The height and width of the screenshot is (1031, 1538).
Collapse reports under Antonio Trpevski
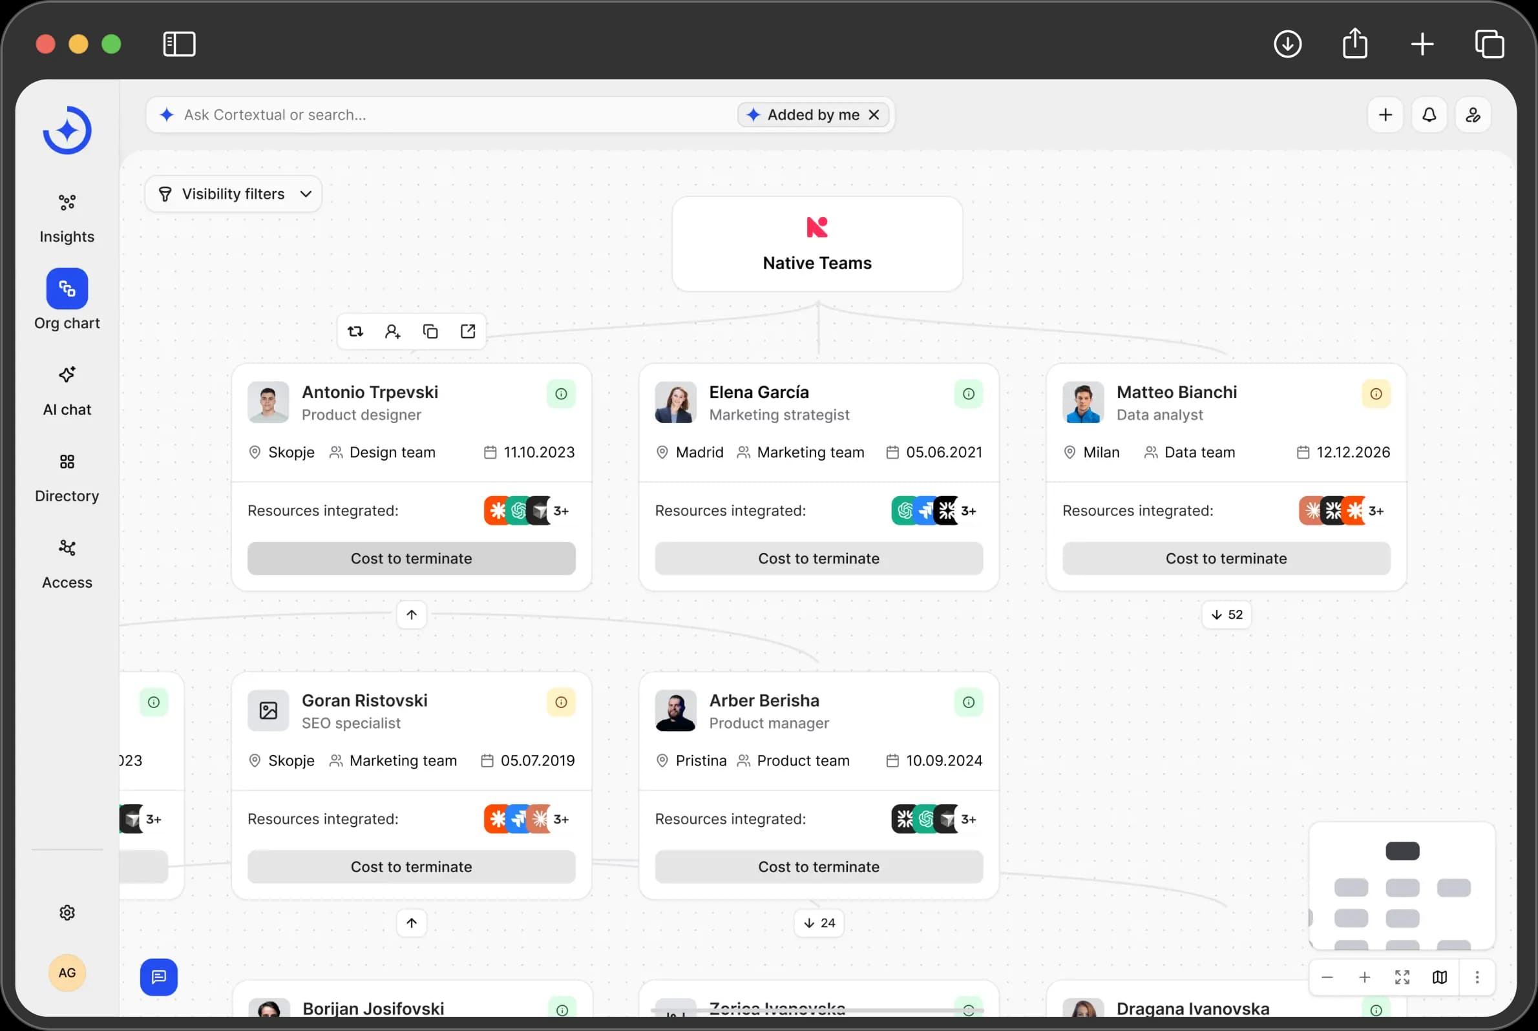point(411,615)
